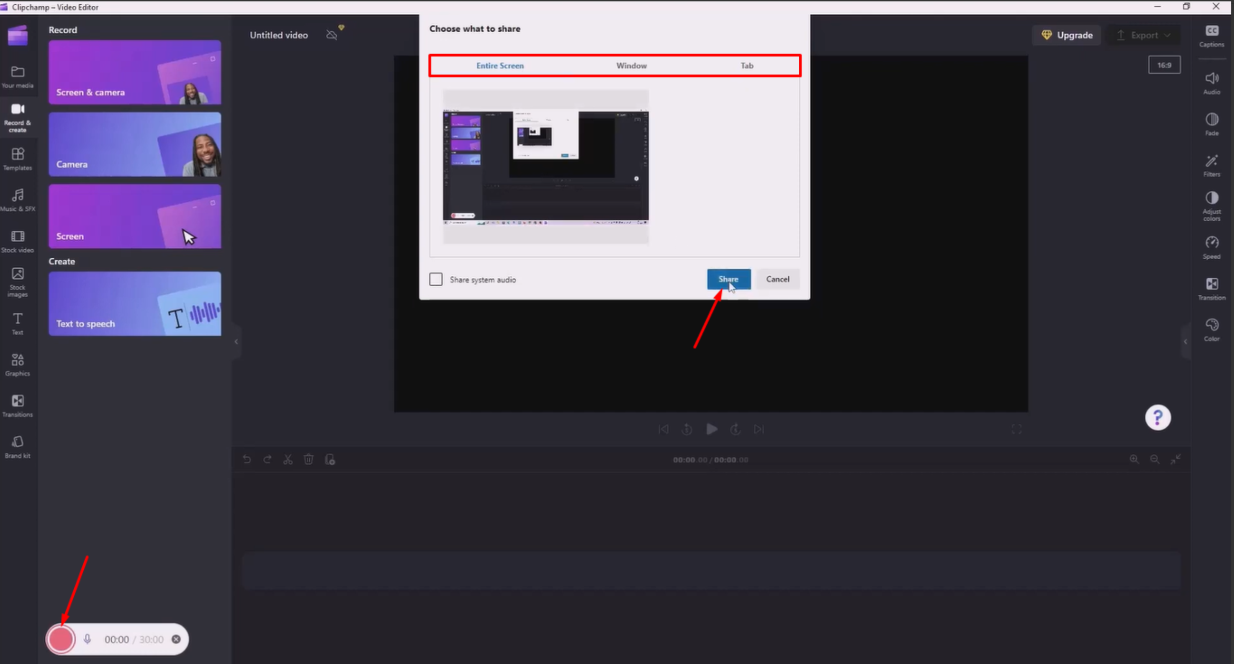Viewport: 1234px width, 664px height.
Task: Toggle the microphone in the recording bar
Action: coord(88,639)
